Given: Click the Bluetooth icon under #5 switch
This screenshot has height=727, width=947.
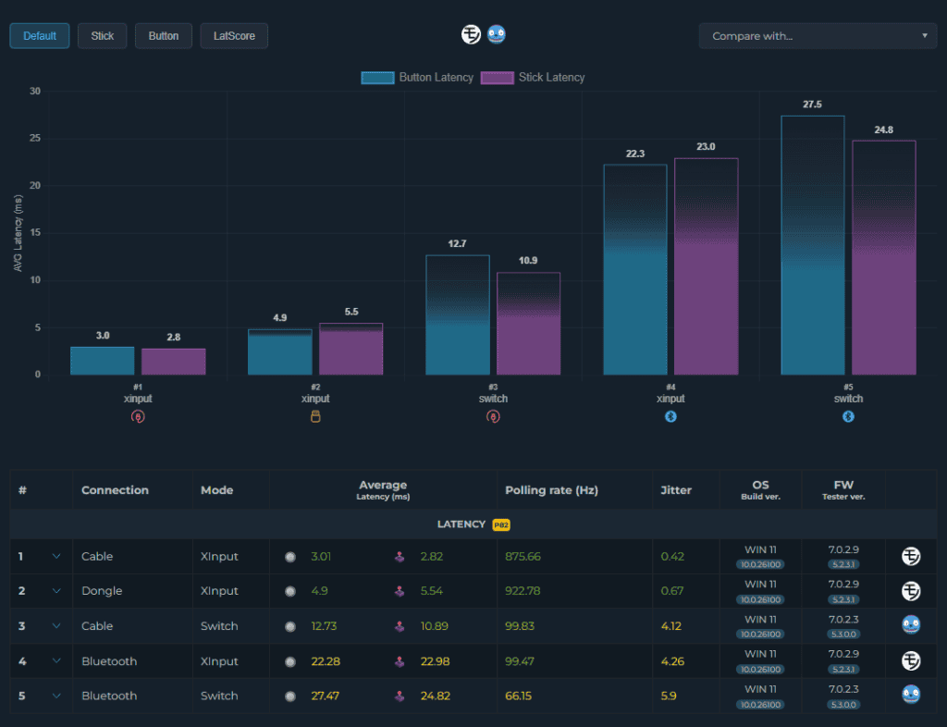Looking at the screenshot, I should [x=848, y=416].
